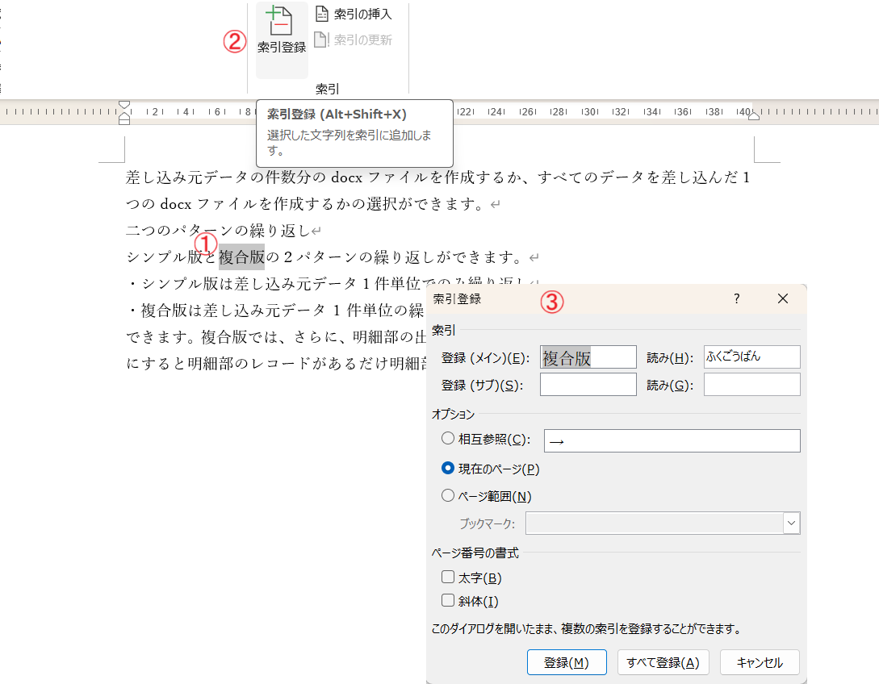This screenshot has width=879, height=684.
Task: Click the help question mark in dialog
Action: [736, 298]
